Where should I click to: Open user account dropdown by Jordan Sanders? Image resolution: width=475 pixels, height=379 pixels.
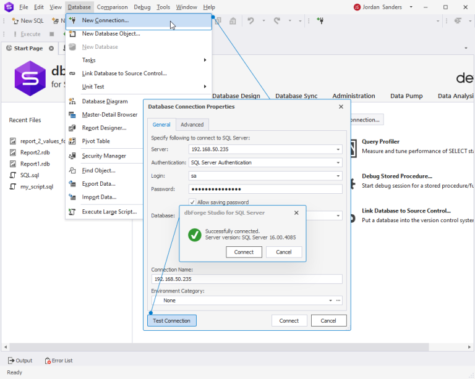coord(411,7)
